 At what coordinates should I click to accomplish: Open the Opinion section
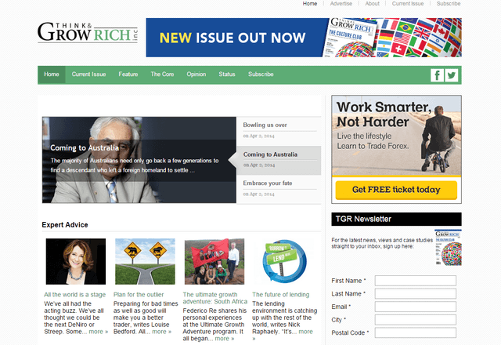click(x=196, y=74)
